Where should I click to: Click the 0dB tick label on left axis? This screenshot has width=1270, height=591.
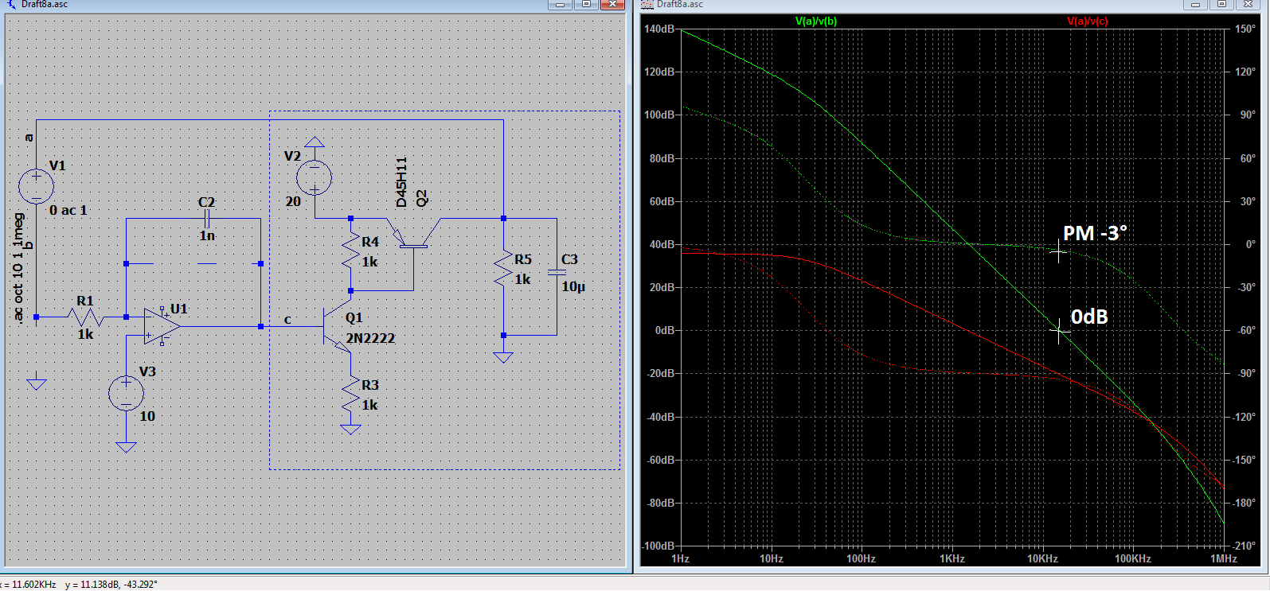click(664, 330)
